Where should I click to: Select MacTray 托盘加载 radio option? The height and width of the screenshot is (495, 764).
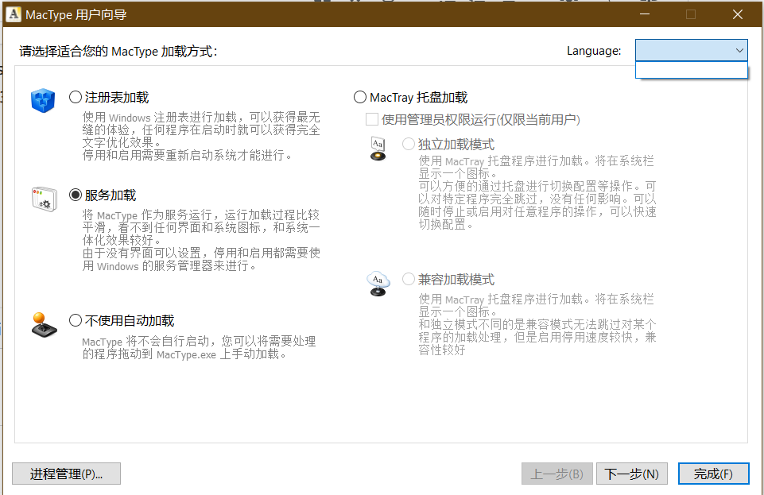tap(359, 97)
